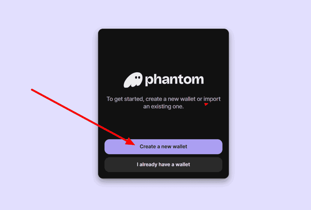Image resolution: width=311 pixels, height=210 pixels.
Task: Click the small red arrowhead under 'import'
Action: tap(206, 104)
